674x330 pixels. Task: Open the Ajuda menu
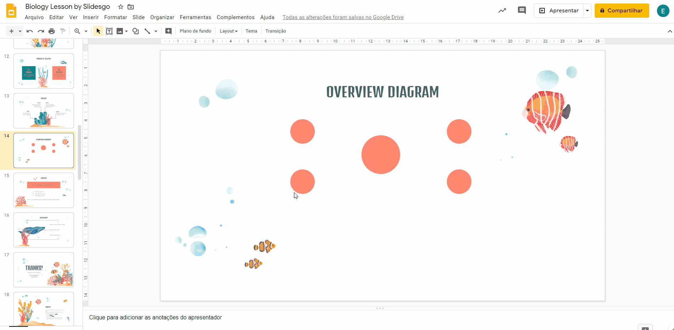coord(267,17)
